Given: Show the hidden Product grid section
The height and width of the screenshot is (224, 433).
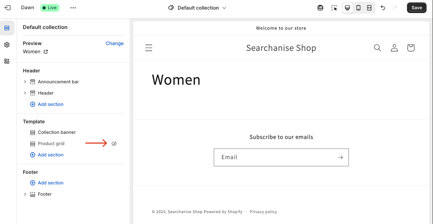Looking at the screenshot, I should [x=114, y=144].
